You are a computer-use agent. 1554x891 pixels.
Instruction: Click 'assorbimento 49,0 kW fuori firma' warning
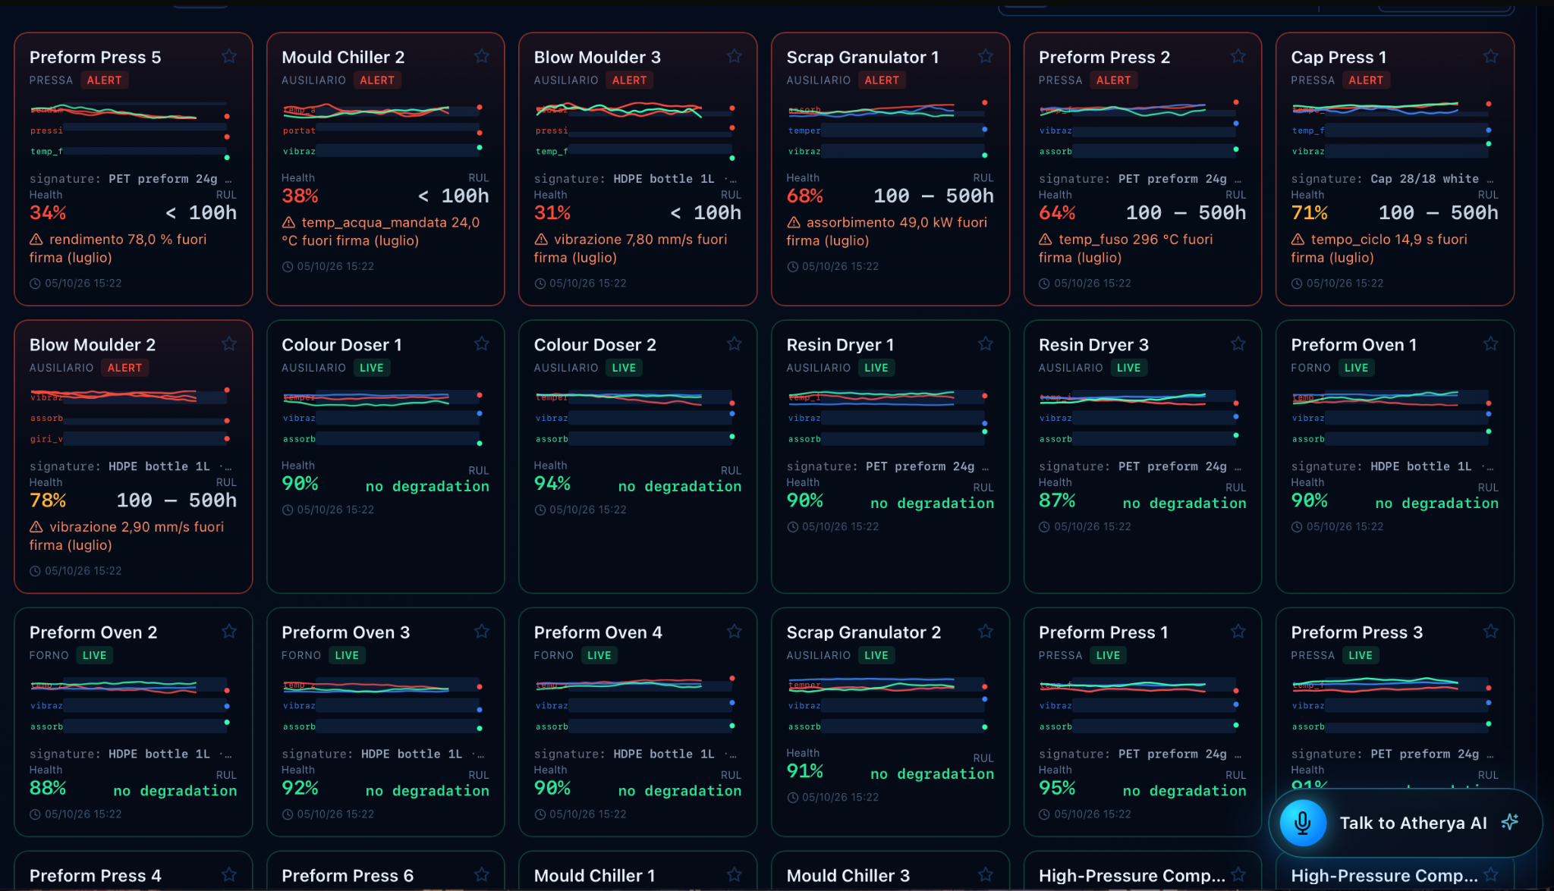887,232
